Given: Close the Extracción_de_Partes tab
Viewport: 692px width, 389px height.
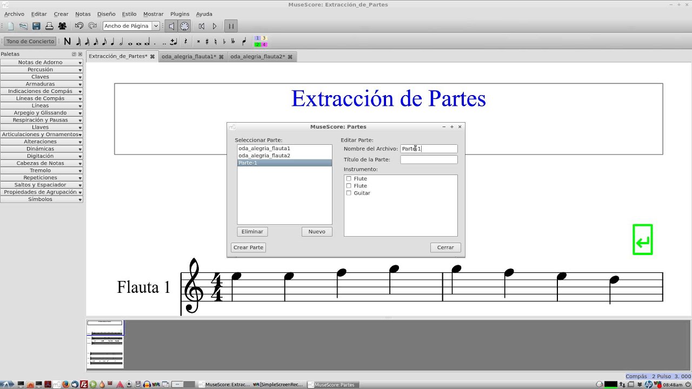Looking at the screenshot, I should pyautogui.click(x=152, y=56).
